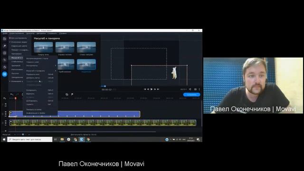Collapse the Изменение видео tree section

point(10,42)
